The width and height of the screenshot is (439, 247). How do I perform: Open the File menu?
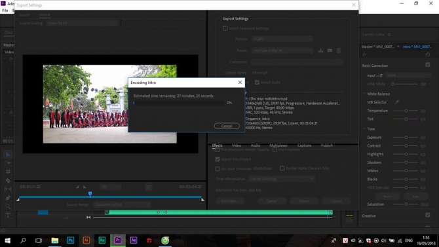(x=5, y=10)
